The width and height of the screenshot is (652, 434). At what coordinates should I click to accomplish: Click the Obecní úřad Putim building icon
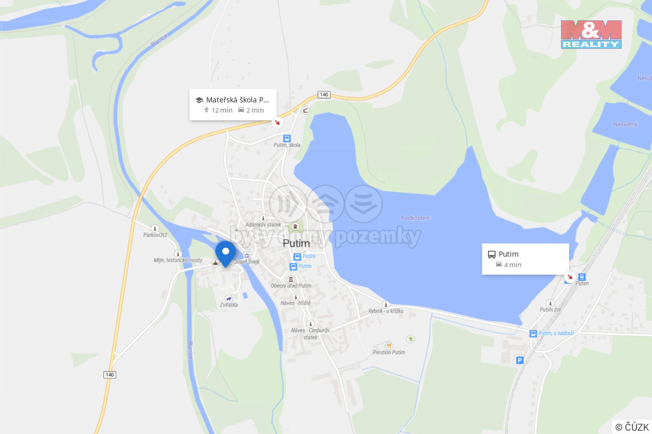(x=291, y=279)
